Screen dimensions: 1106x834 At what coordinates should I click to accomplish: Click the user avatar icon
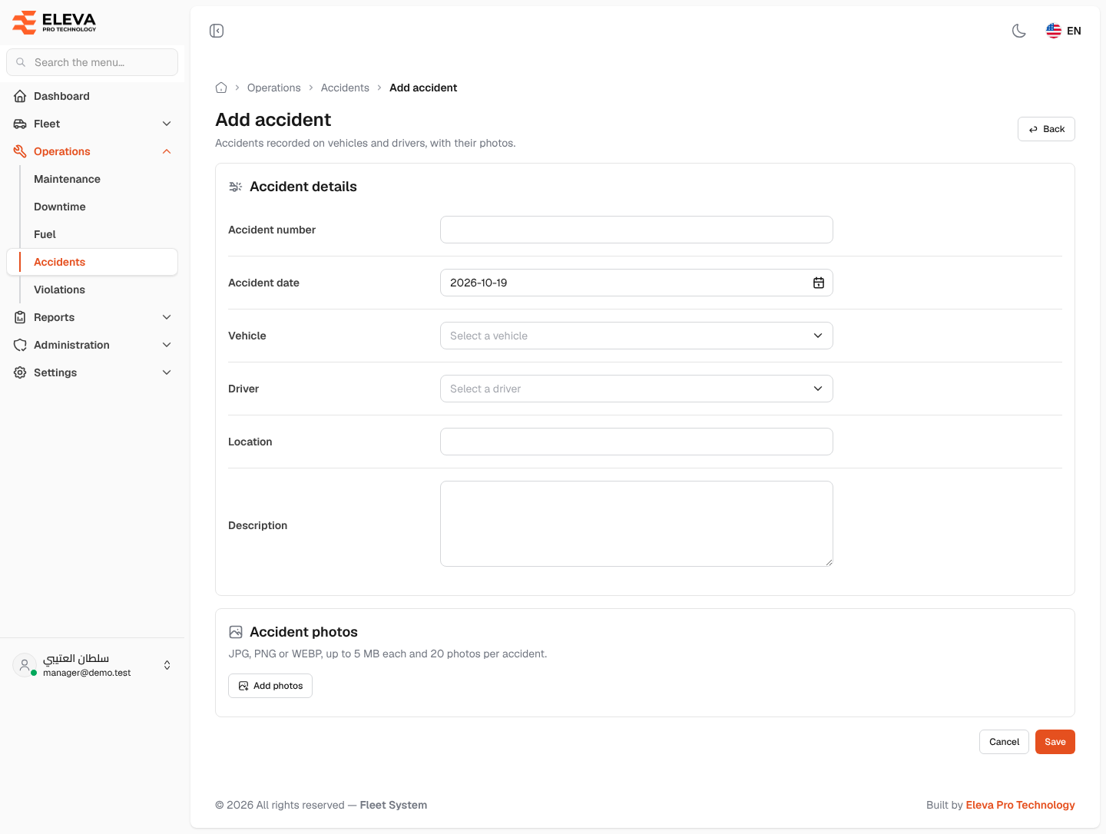click(25, 665)
